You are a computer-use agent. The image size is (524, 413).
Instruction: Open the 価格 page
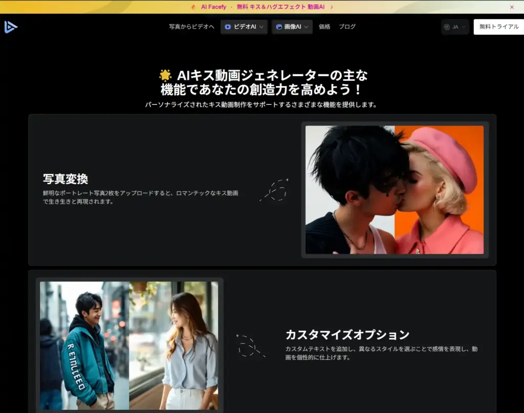324,27
